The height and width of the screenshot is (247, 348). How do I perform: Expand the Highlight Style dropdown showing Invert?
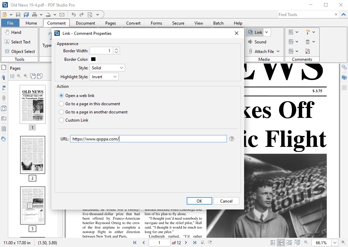click(x=104, y=77)
